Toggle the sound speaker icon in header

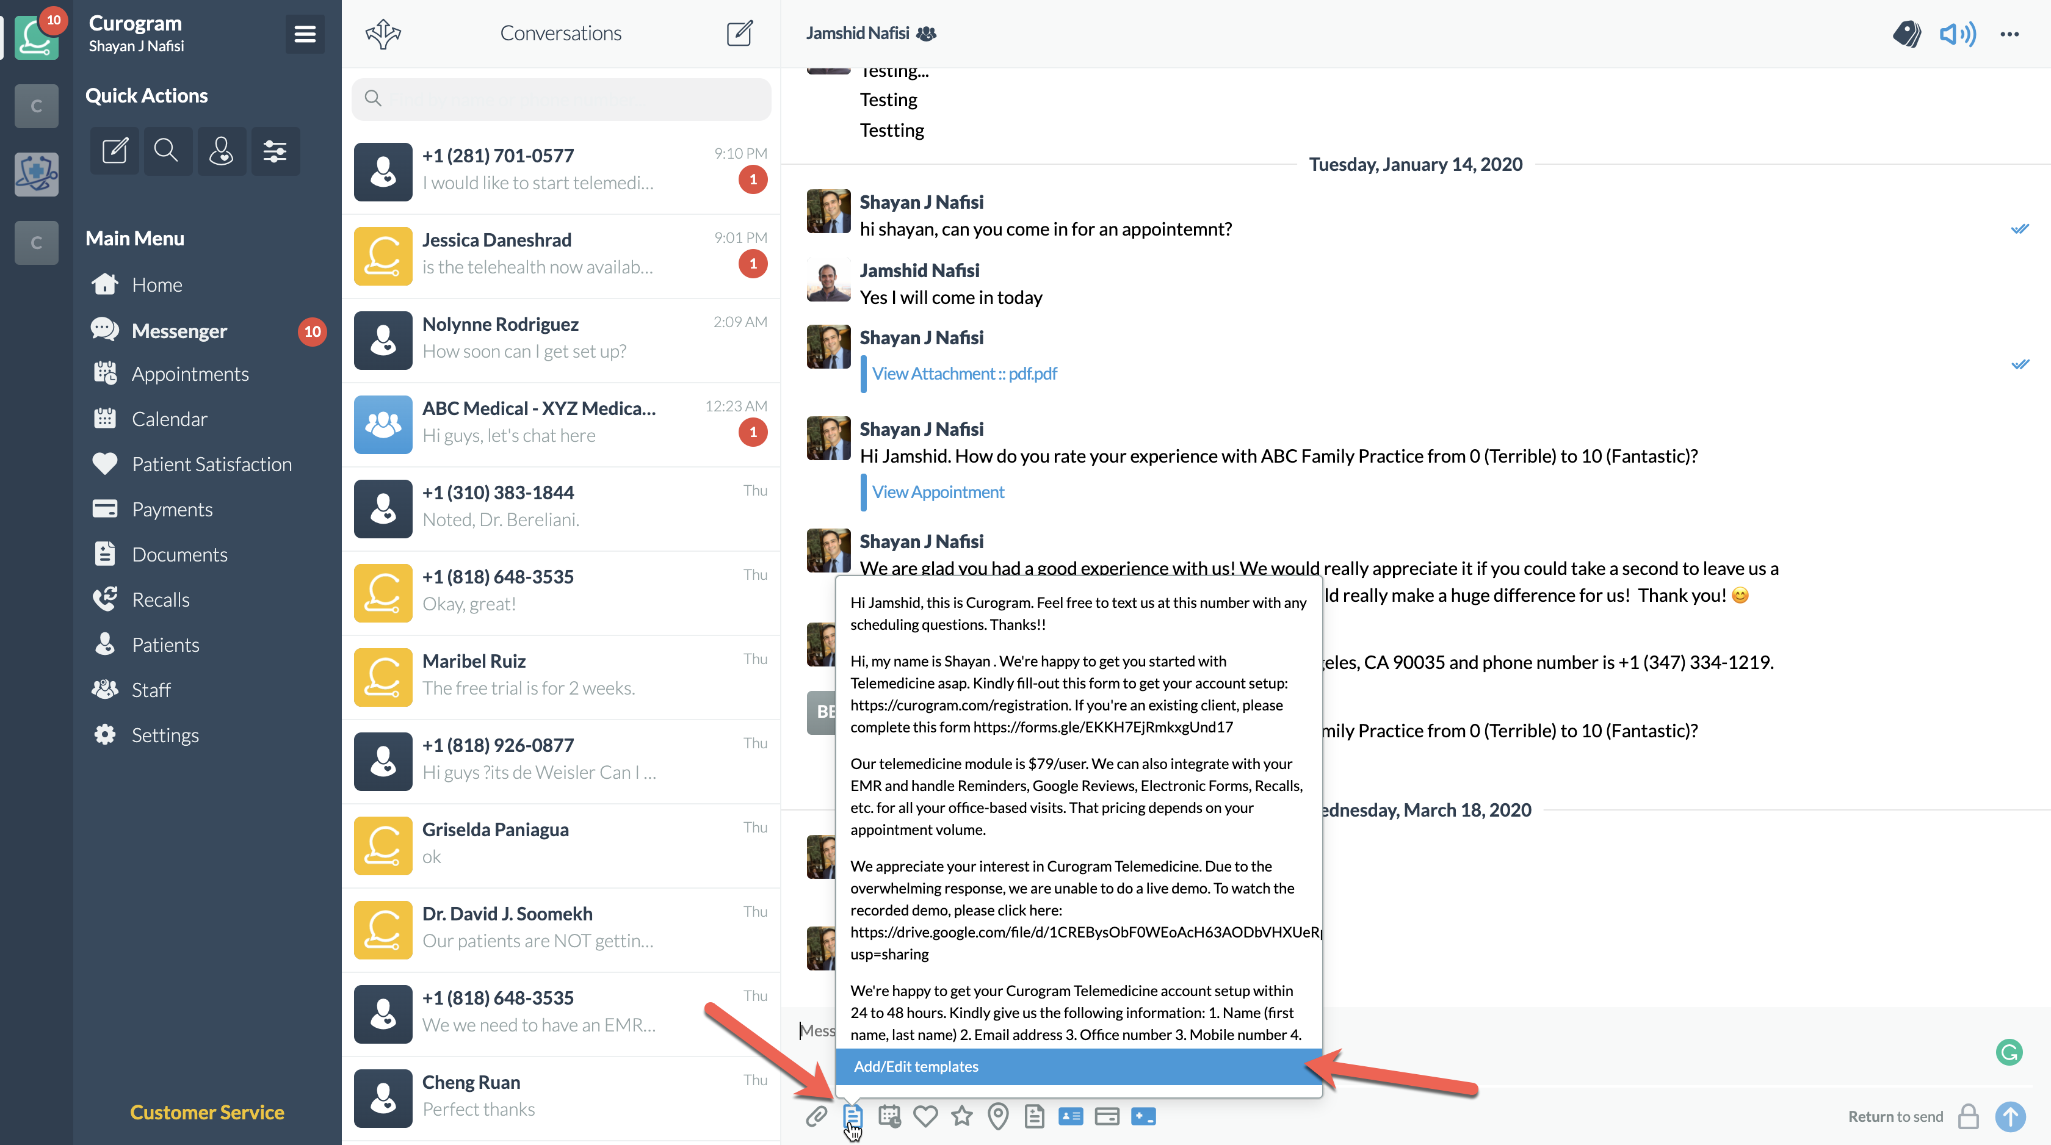tap(1957, 34)
